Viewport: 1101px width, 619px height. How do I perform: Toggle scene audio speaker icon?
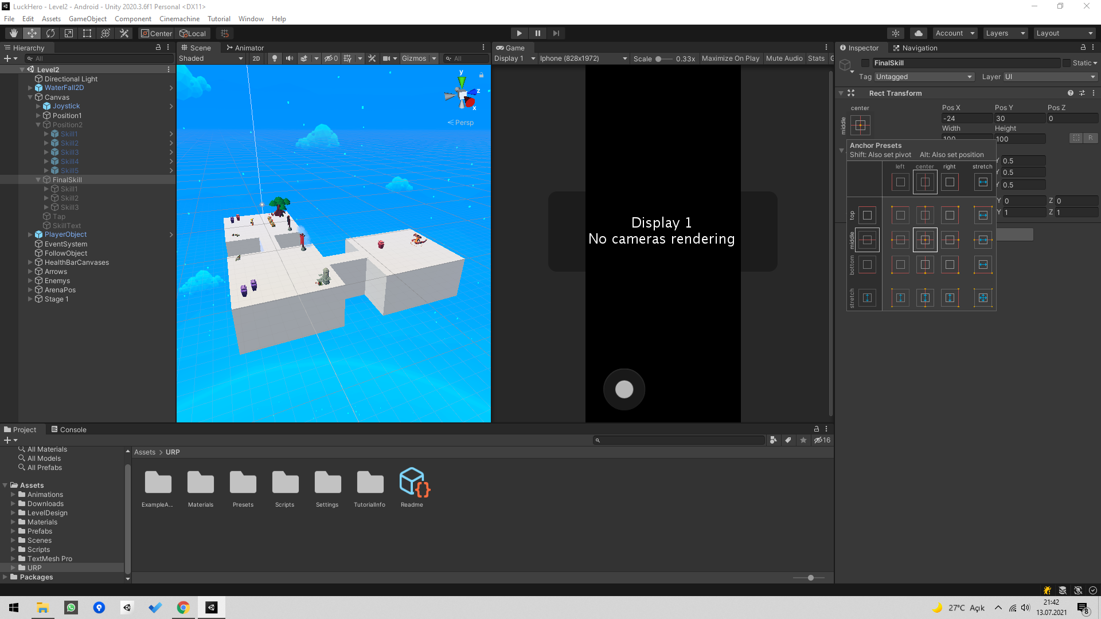pos(290,58)
